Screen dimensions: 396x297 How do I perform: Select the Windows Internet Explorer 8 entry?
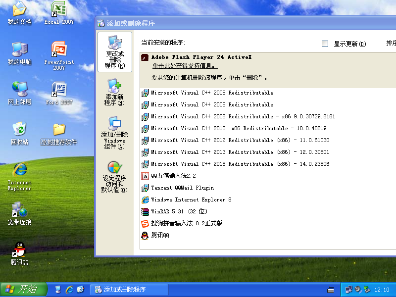[x=268, y=200]
